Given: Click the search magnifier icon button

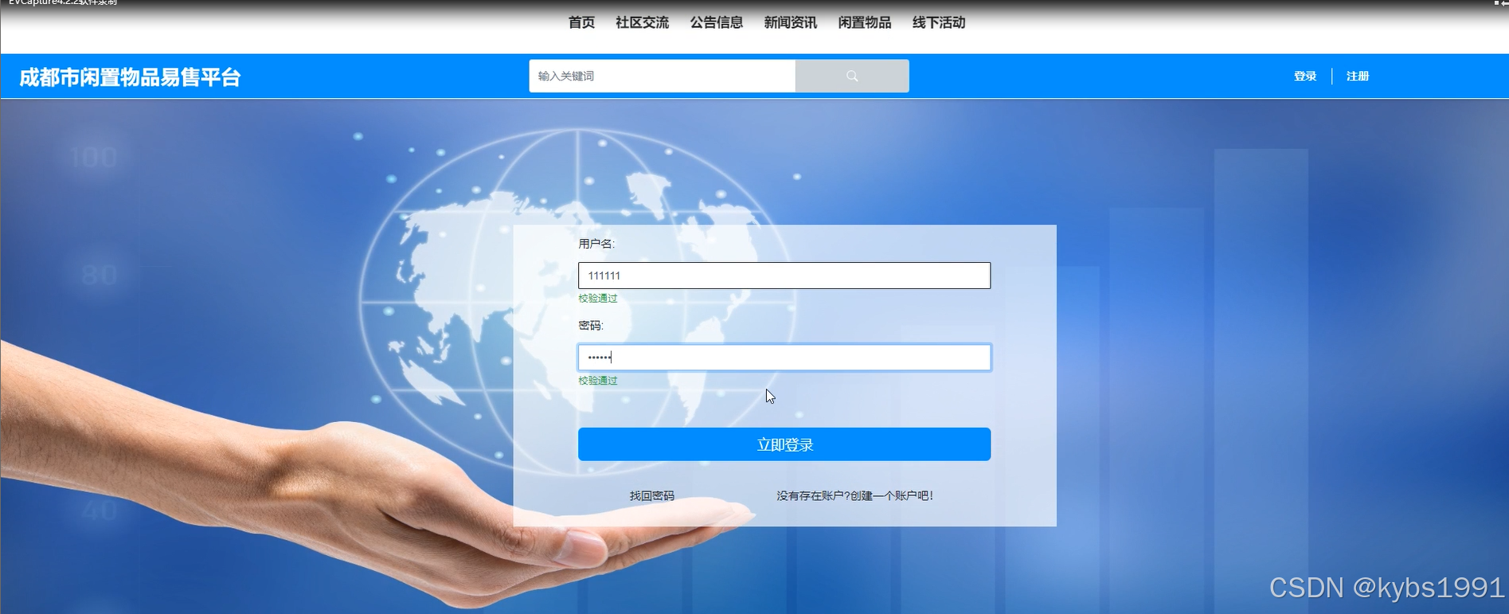Looking at the screenshot, I should pos(852,76).
